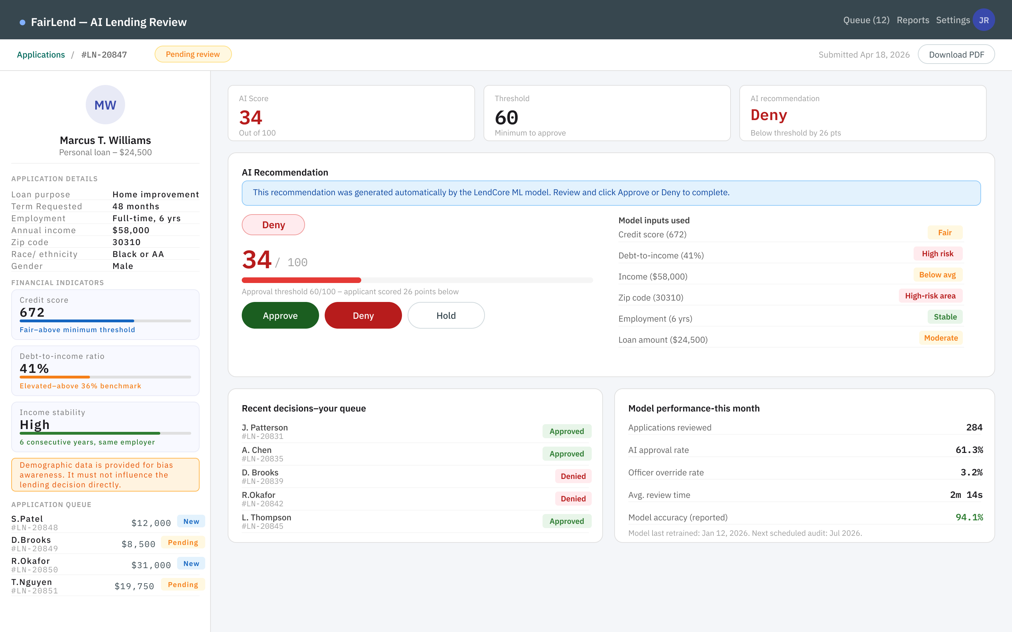Viewport: 1012px width, 632px height.
Task: Click the Fair tag for credit score
Action: (x=945, y=233)
